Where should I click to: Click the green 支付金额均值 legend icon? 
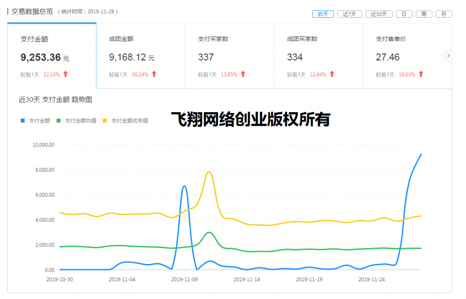pos(59,121)
